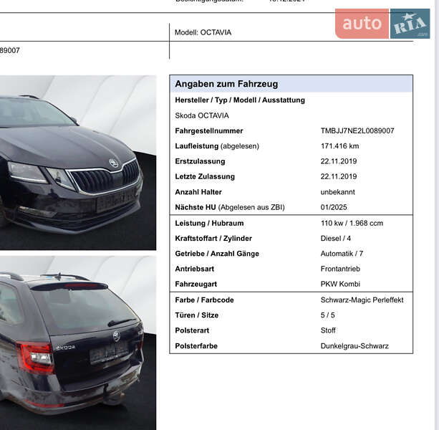Click the '110 kw / 1.968 ccm' value

352,224
